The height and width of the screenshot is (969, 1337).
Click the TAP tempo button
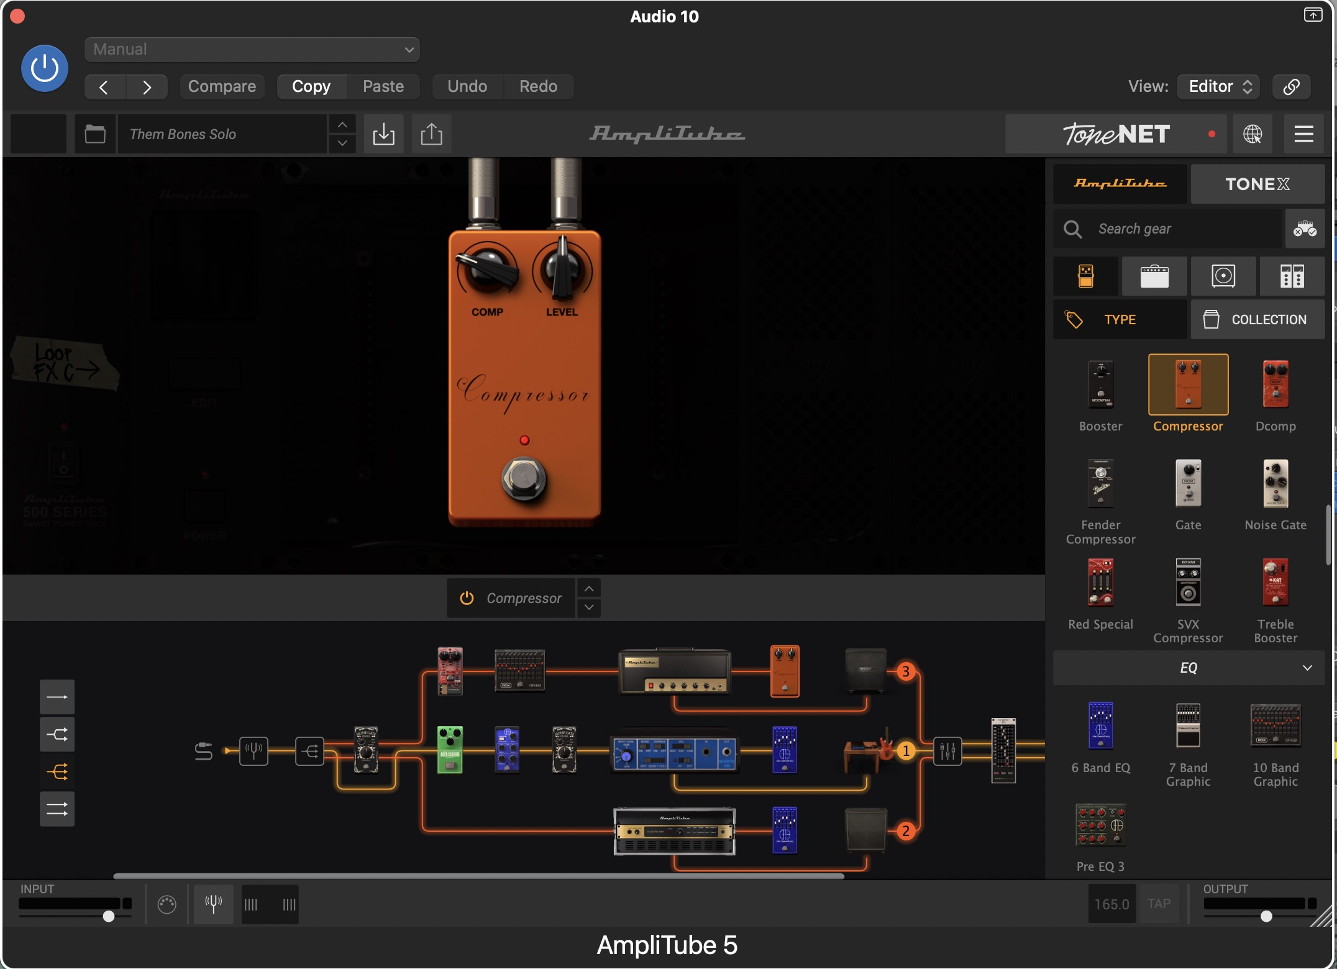coord(1158,903)
